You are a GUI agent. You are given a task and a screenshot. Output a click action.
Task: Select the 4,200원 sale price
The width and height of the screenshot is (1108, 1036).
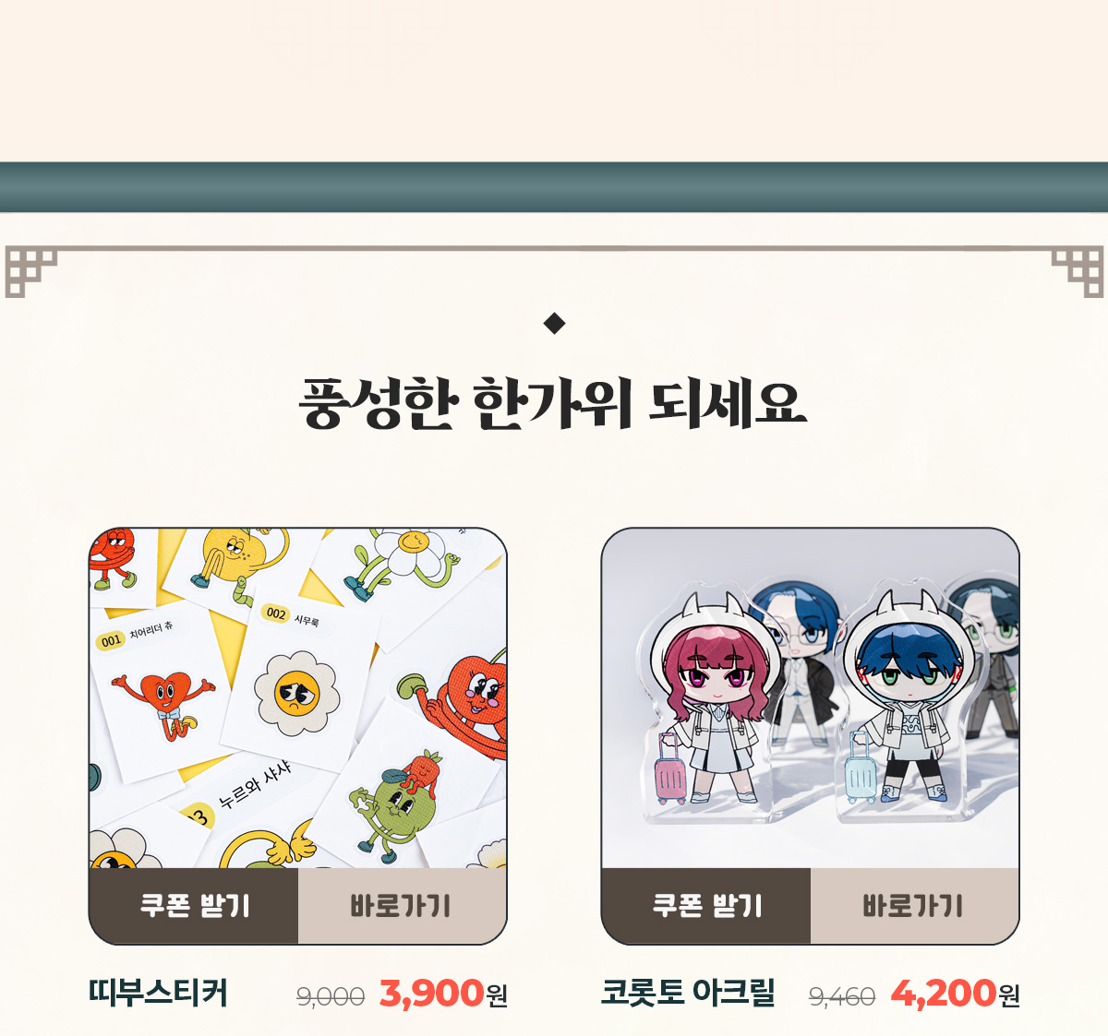tap(956, 994)
